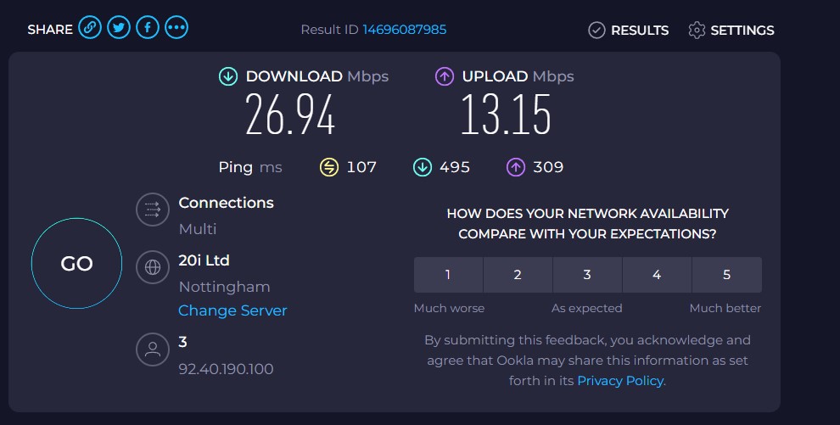Open the RESULTS menu item
This screenshot has height=425, width=840.
[x=629, y=30]
